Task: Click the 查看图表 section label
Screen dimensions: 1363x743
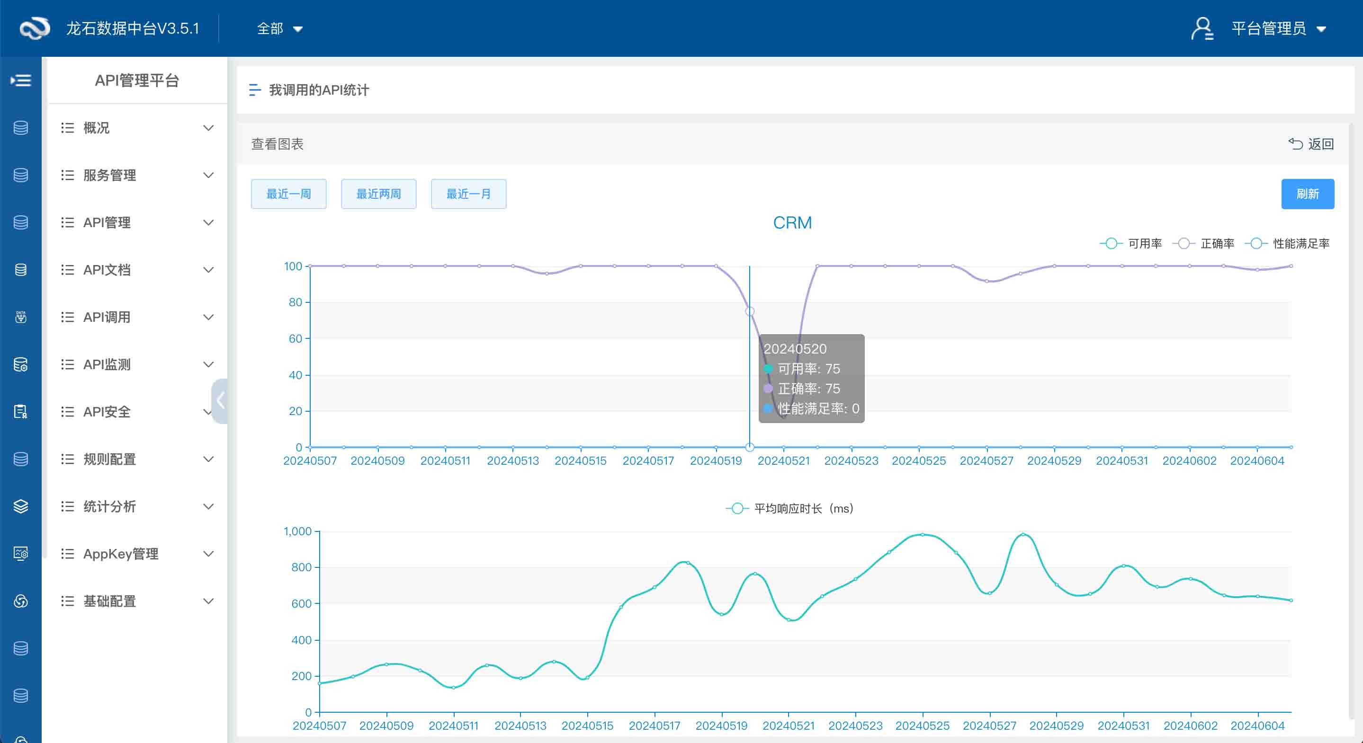Action: tap(277, 144)
